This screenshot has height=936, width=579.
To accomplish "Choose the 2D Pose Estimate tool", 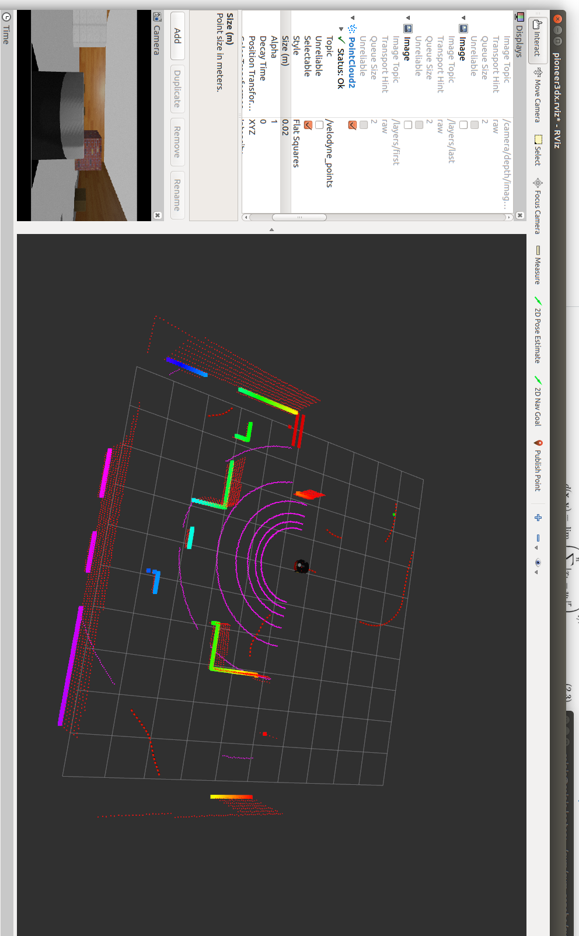I will tap(538, 330).
